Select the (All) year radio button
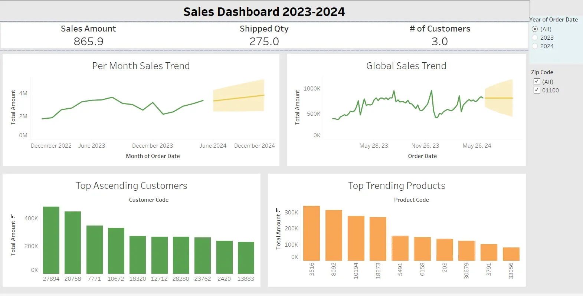This screenshot has width=583, height=296. (535, 29)
